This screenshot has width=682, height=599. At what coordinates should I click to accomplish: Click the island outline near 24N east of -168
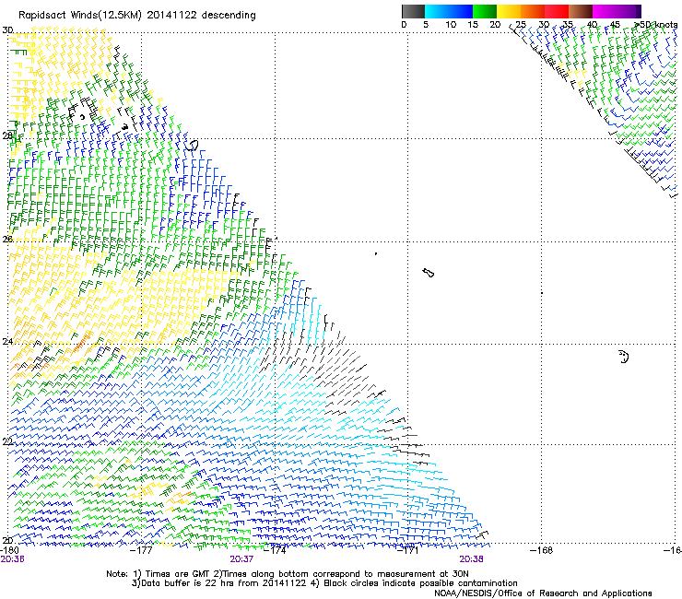pos(624,357)
